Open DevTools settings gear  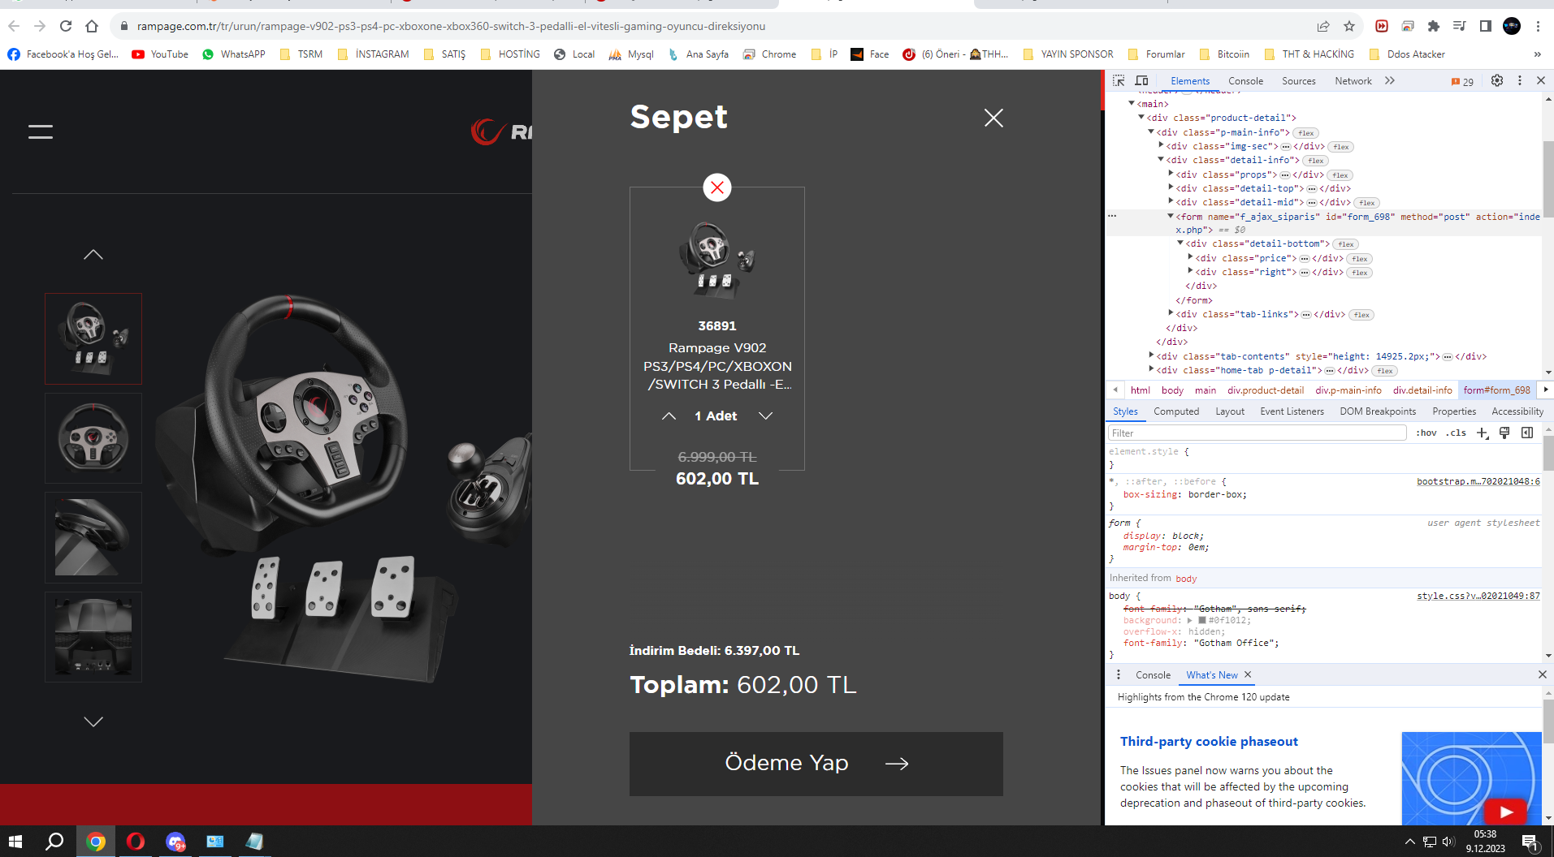pos(1497,80)
